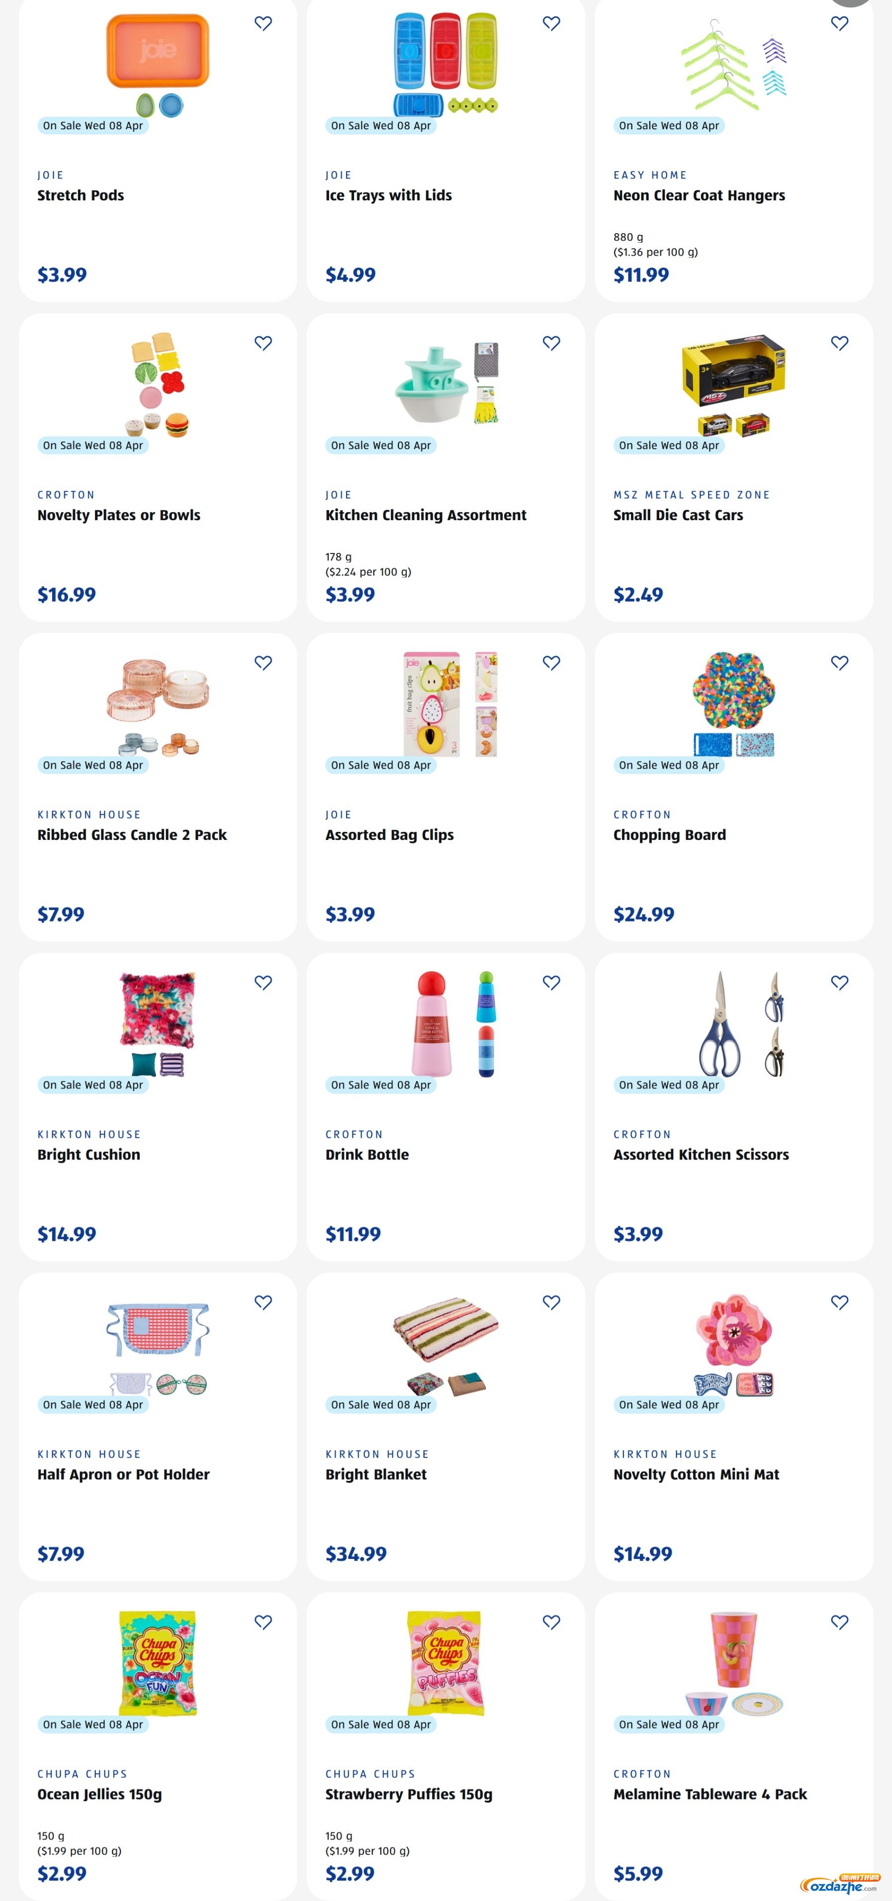892x1901 pixels.
Task: Click the Novelty Cotton Mini Mat thumbnail
Action: pyautogui.click(x=733, y=1343)
